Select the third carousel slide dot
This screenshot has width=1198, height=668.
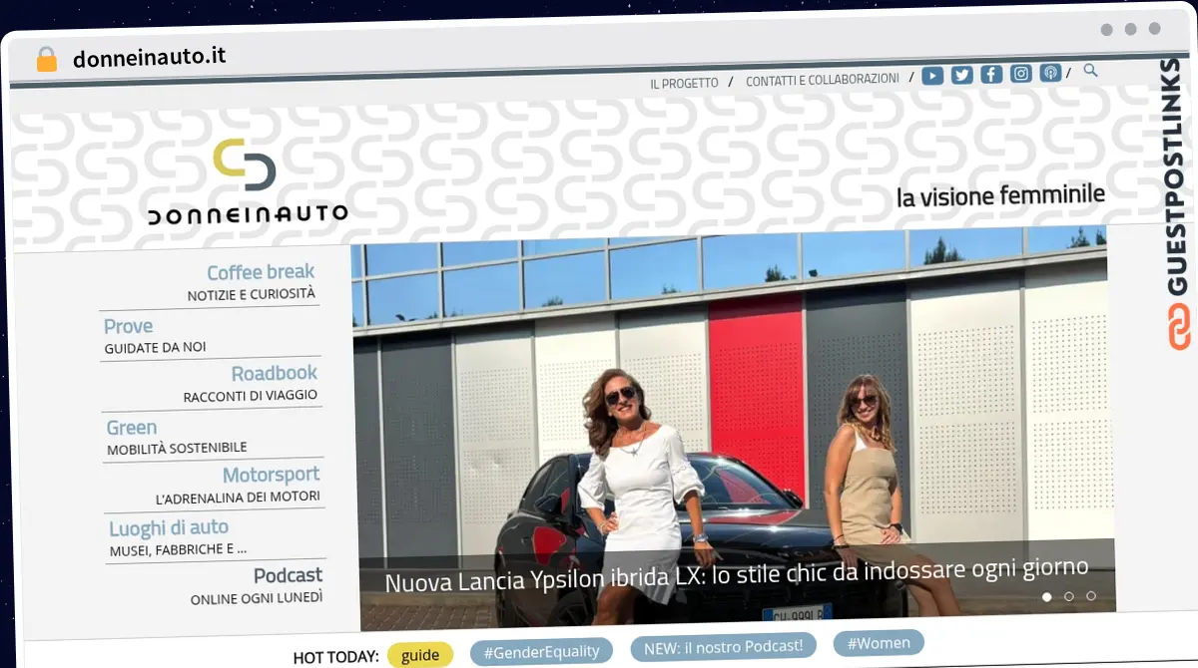[x=1090, y=596]
